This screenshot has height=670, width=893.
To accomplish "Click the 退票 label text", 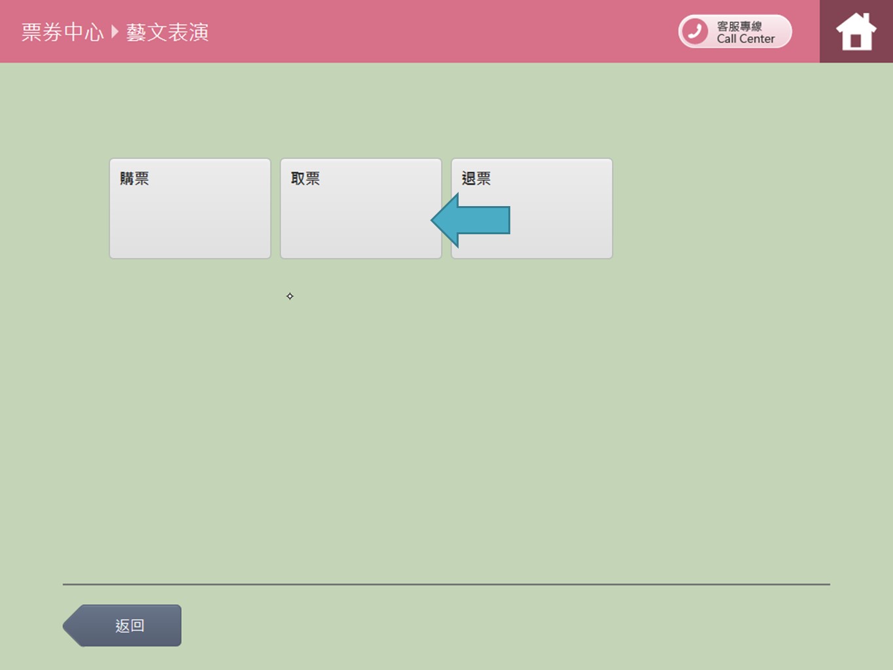I will click(476, 179).
